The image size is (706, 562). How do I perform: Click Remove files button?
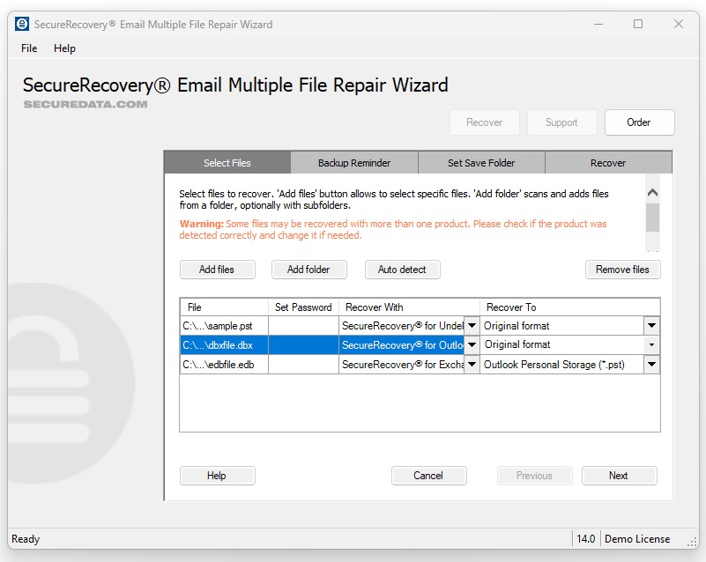[x=622, y=270]
